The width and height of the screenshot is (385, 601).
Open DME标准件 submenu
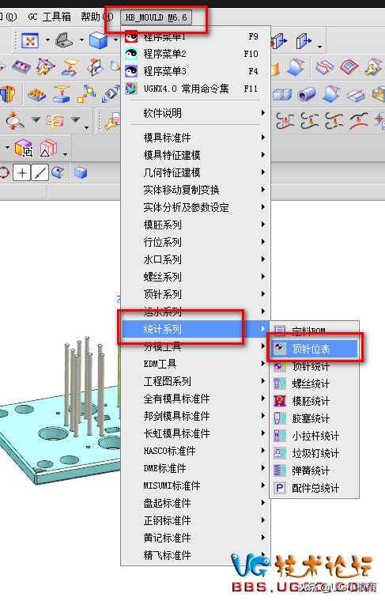click(196, 468)
